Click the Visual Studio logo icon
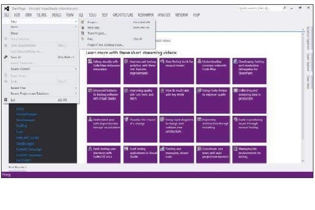Screen dimensions: 315x210 tap(7, 8)
